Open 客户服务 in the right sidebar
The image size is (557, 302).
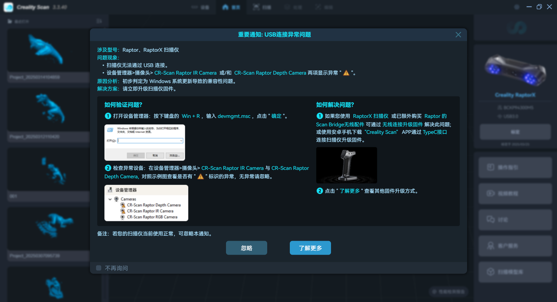tap(515, 246)
